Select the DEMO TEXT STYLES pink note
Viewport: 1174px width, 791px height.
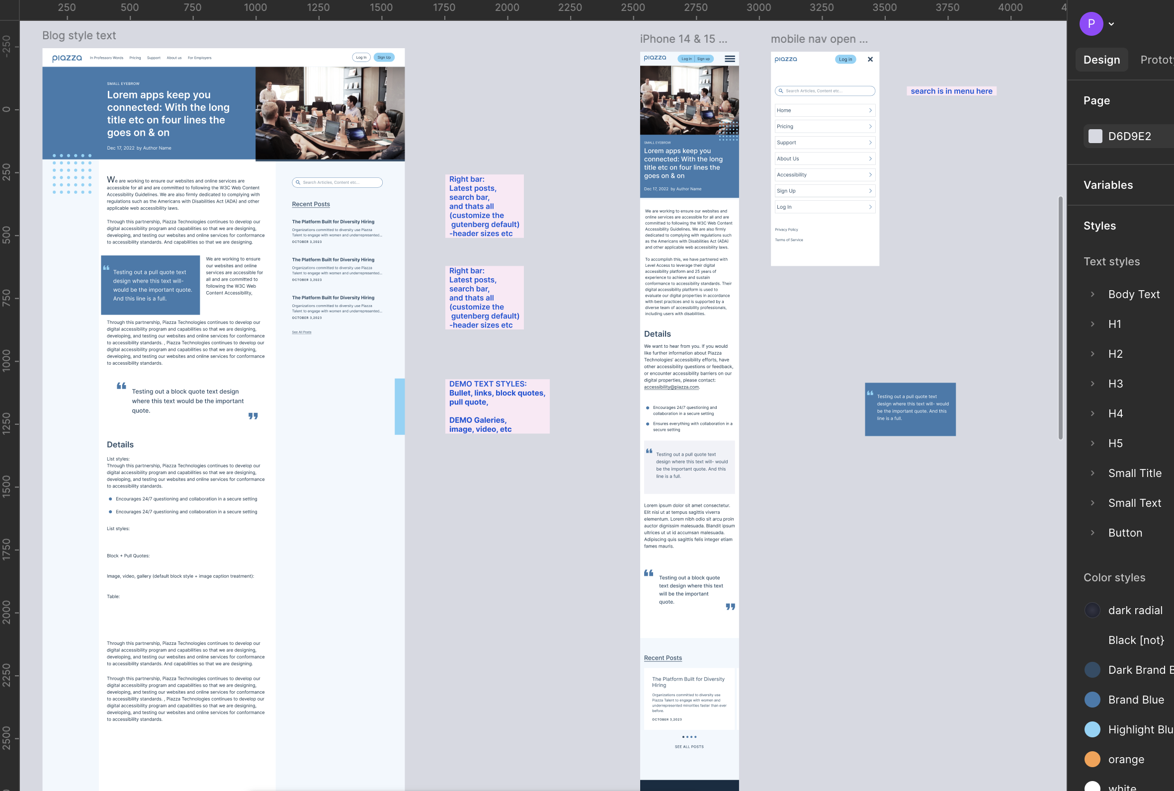pos(497,406)
